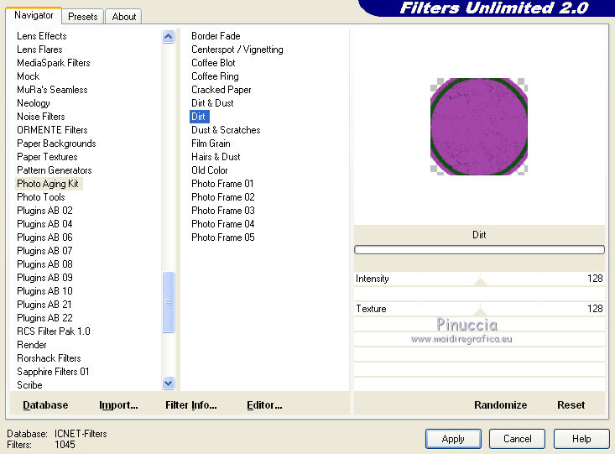Click the Dirt filter preview image
The width and height of the screenshot is (615, 454).
click(x=479, y=127)
